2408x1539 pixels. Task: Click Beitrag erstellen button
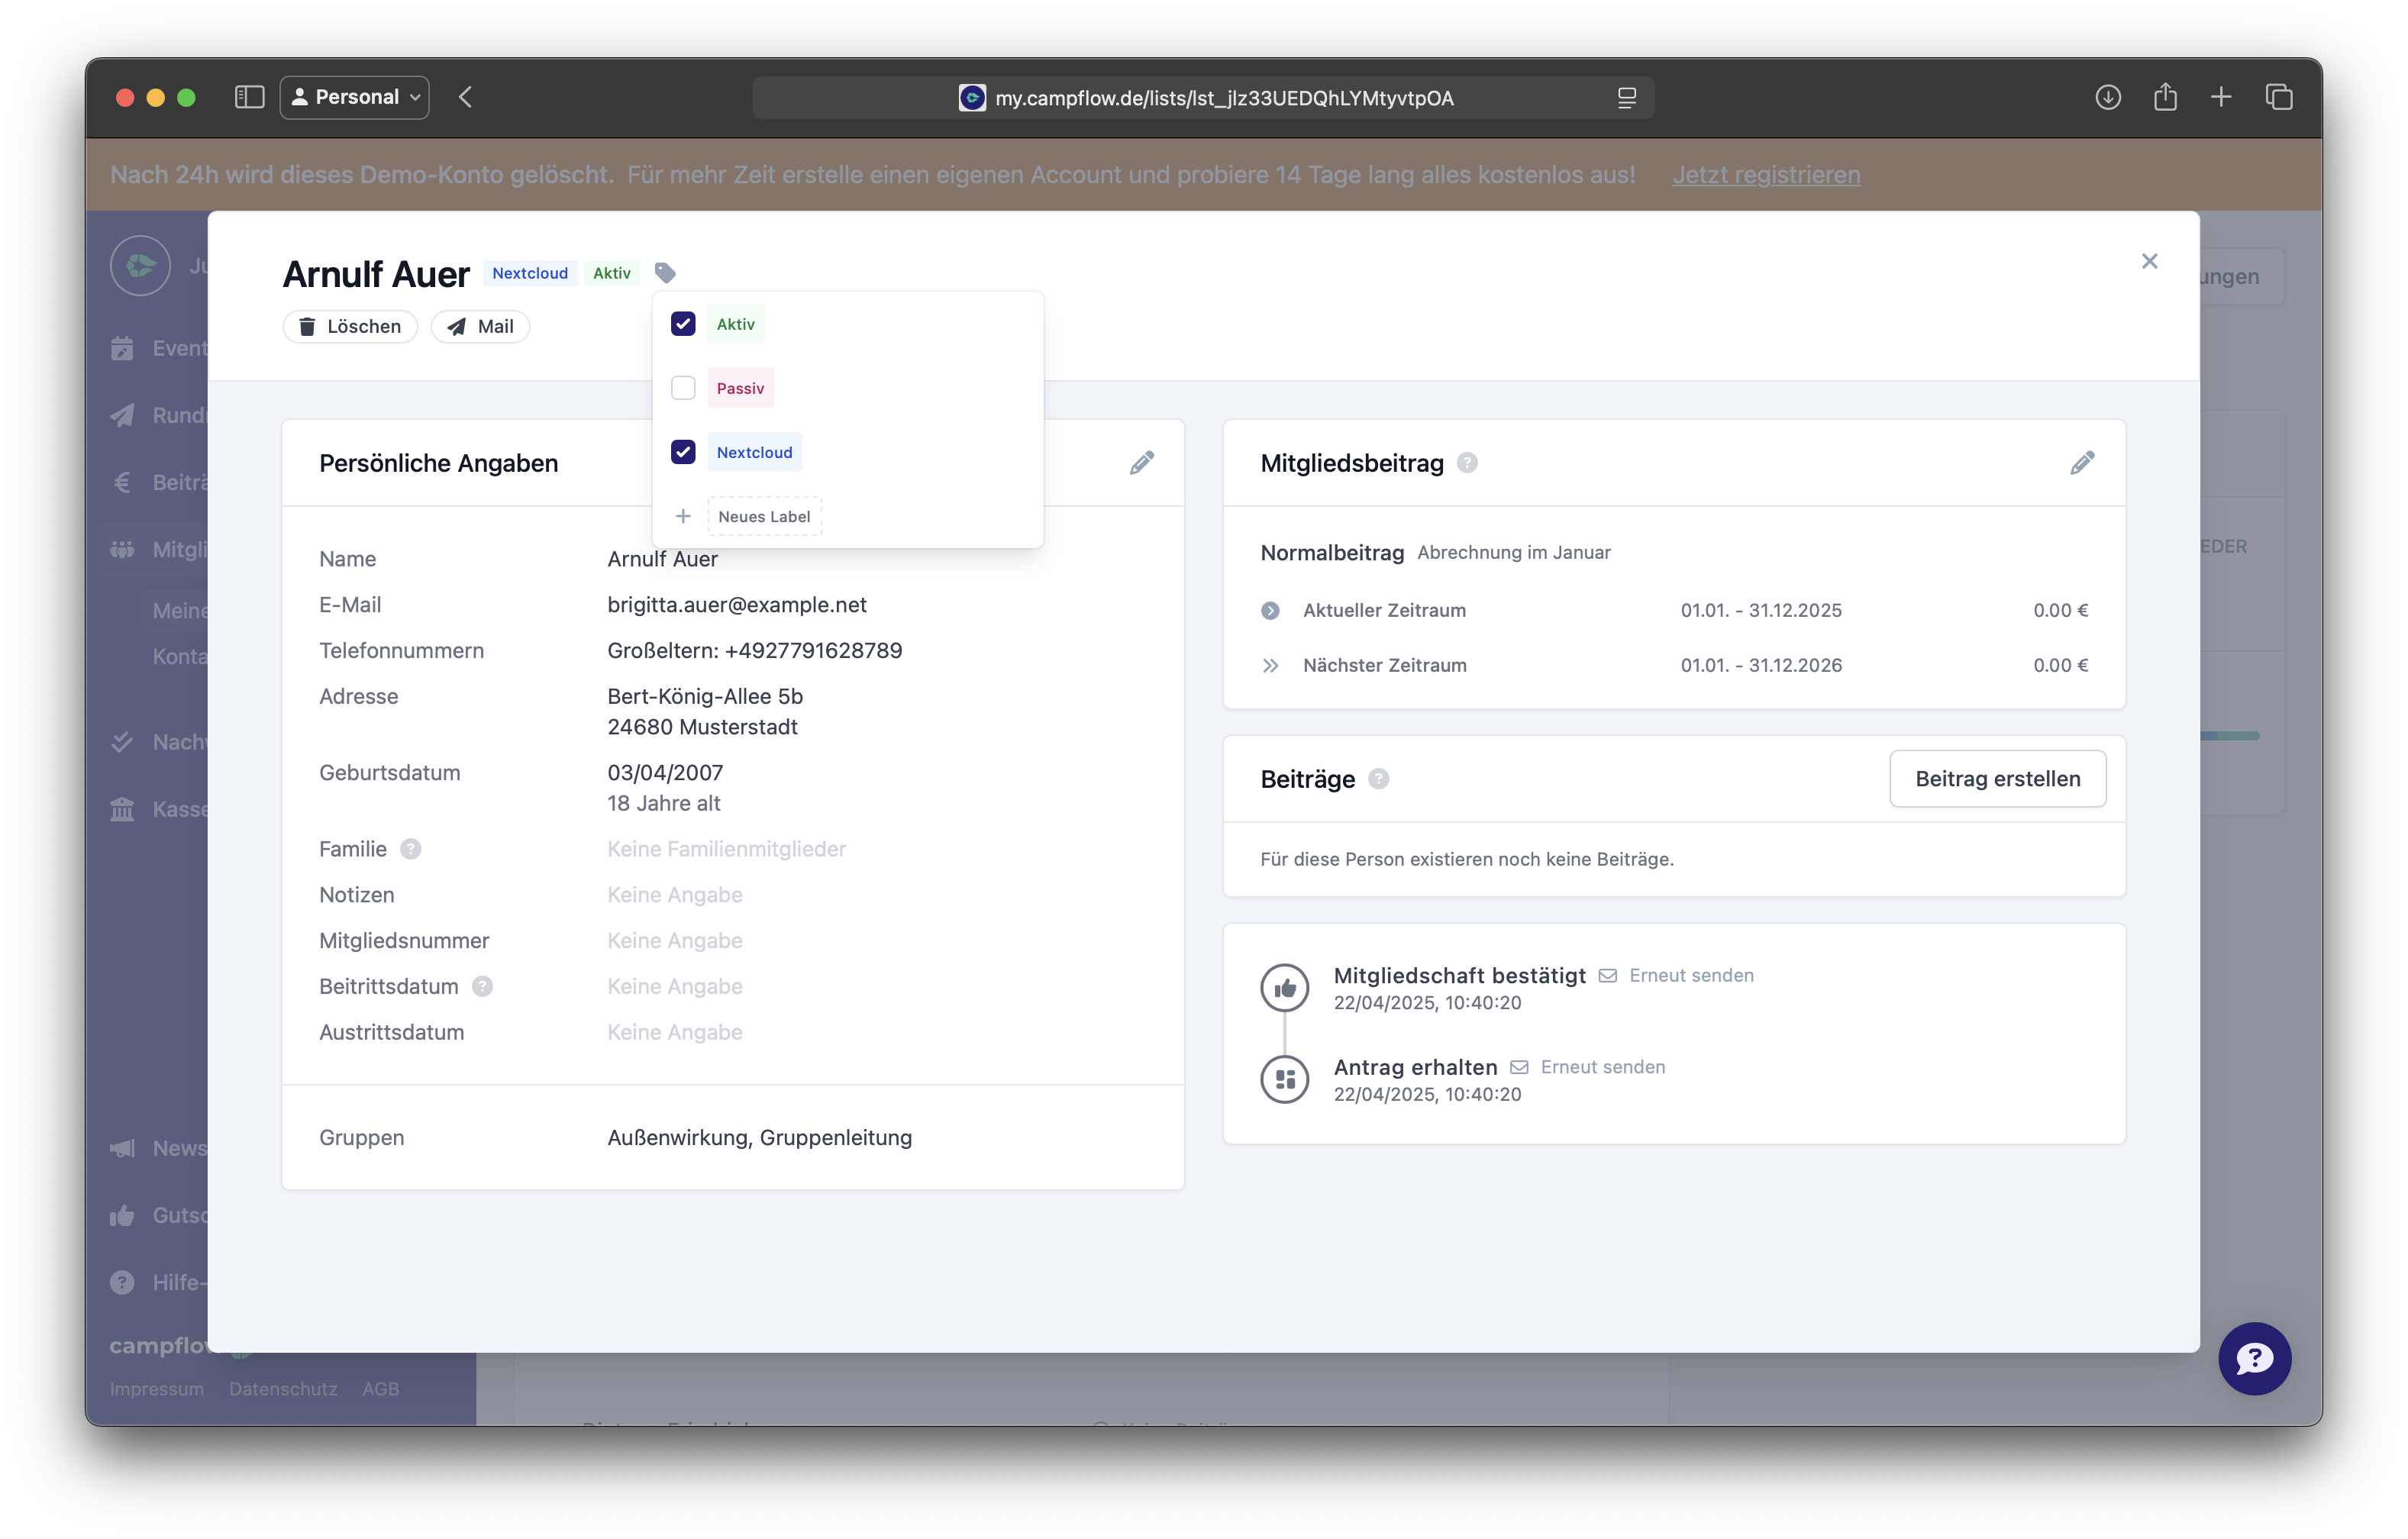click(x=1997, y=779)
